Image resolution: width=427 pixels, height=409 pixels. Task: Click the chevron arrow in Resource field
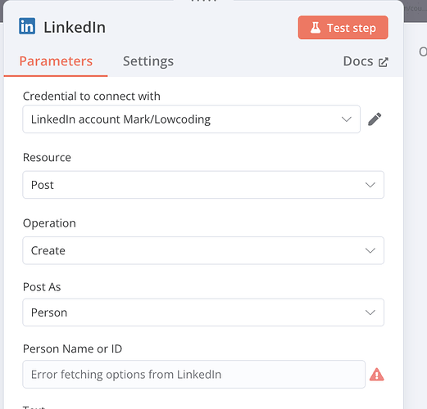[x=370, y=185]
